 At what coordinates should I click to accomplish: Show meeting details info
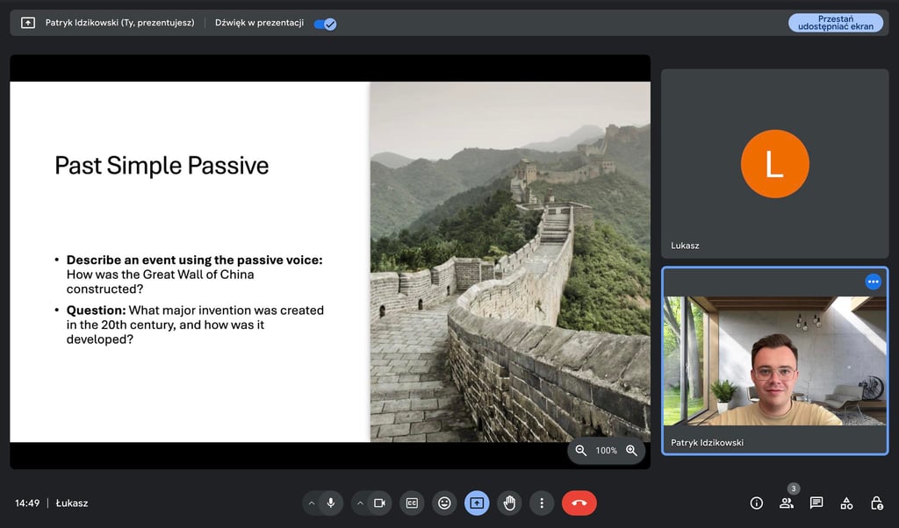(x=756, y=503)
